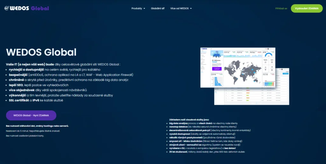Click the 'výkonnější' bullet text
The width and height of the screenshot is (326, 164).
(61, 96)
